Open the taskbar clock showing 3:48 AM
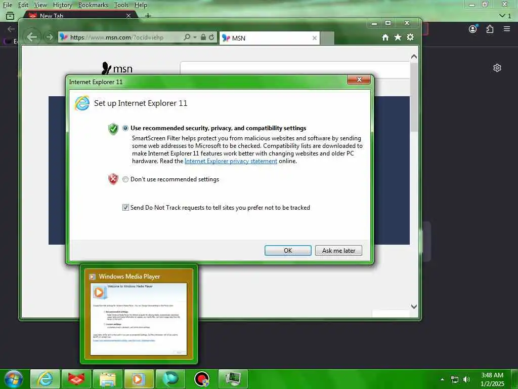The image size is (518, 389). pos(492,379)
